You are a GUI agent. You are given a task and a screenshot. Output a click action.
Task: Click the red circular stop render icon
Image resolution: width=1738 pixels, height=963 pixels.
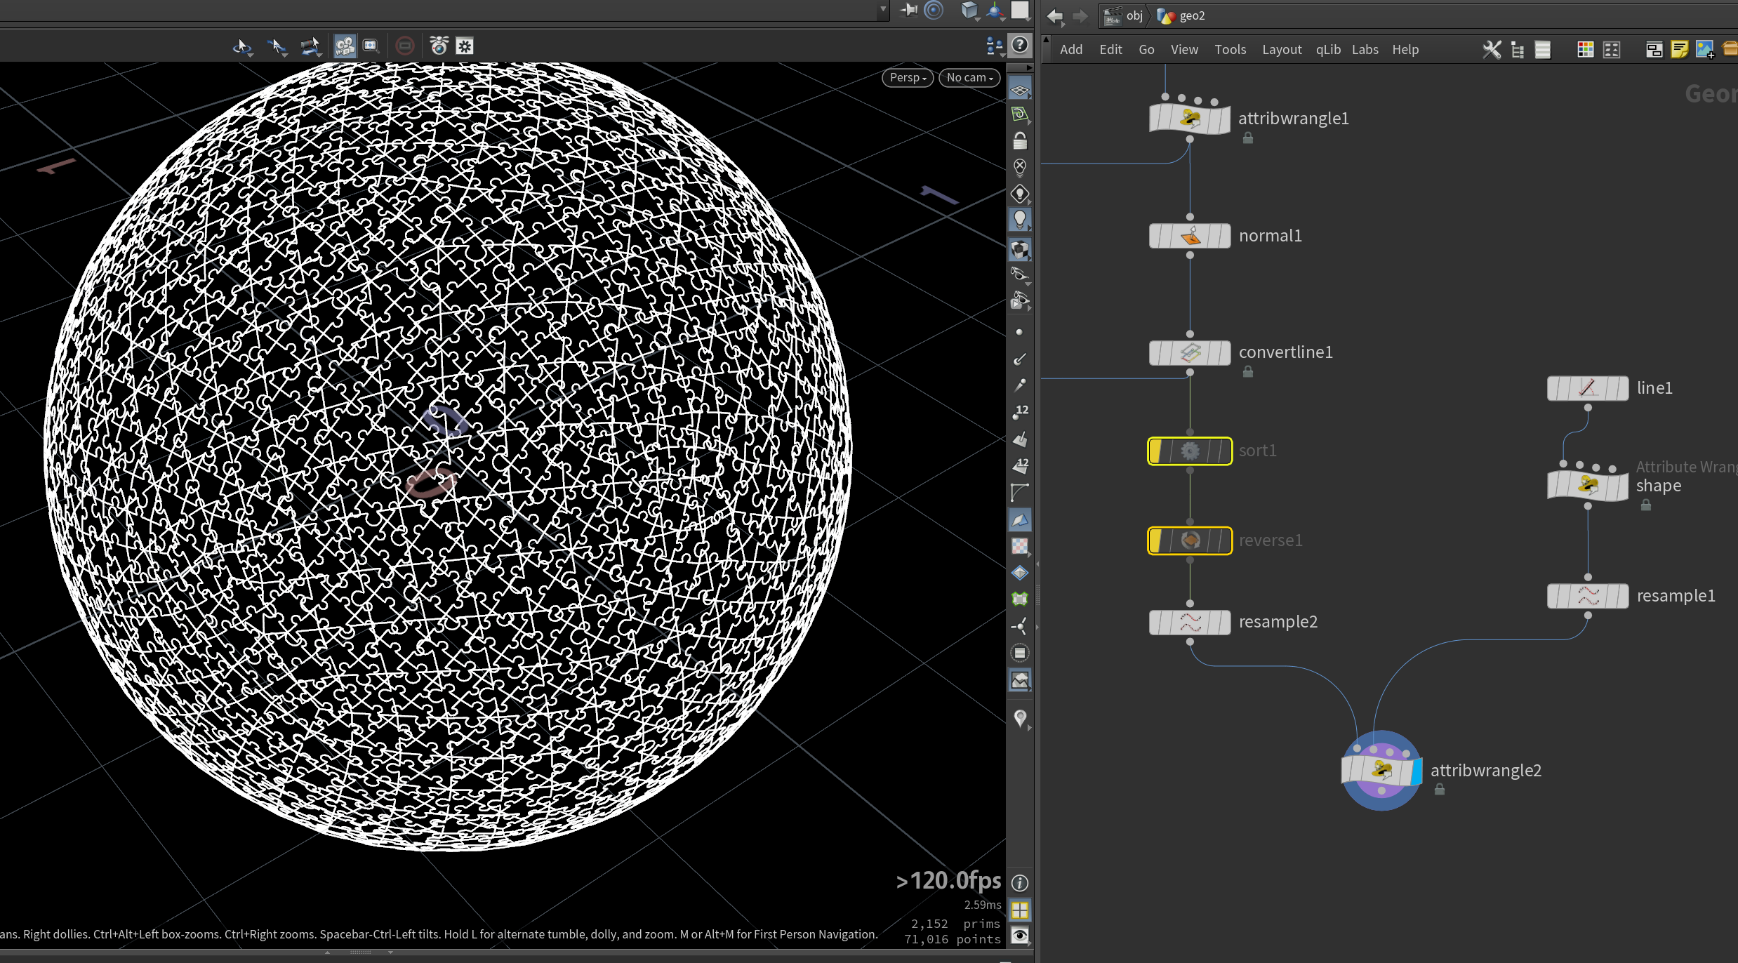pos(405,46)
